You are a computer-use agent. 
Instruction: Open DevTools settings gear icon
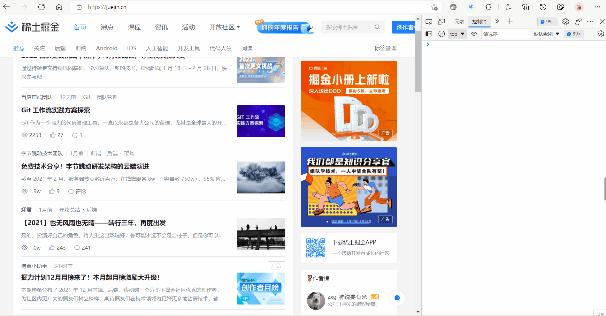[x=565, y=22]
